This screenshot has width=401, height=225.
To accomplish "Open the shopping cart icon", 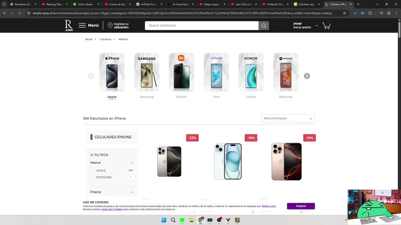I will (x=326, y=26).
